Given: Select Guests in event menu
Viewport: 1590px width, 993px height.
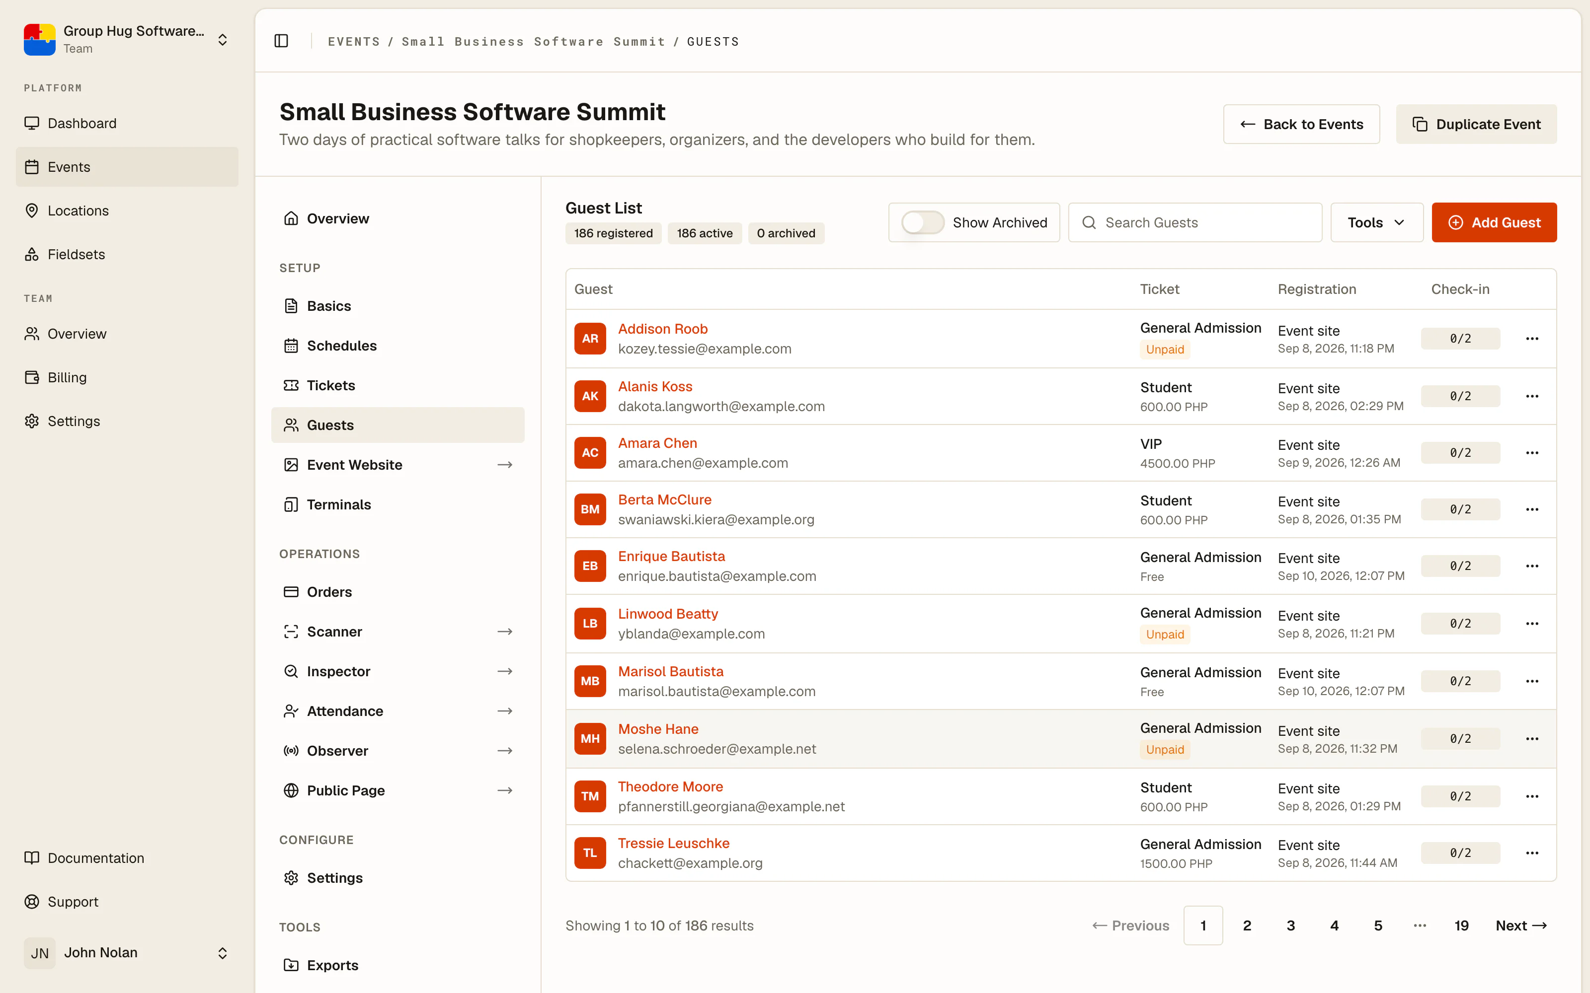Looking at the screenshot, I should [397, 425].
